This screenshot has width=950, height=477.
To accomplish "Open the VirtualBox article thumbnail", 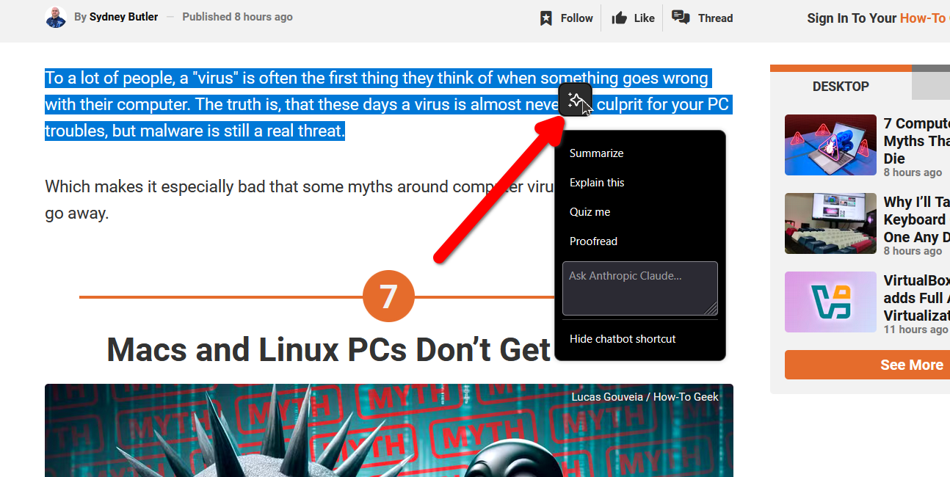I will 830,302.
